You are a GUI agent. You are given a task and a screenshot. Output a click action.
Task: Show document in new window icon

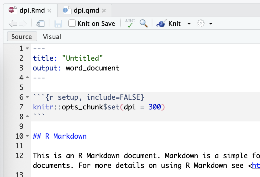[40, 24]
